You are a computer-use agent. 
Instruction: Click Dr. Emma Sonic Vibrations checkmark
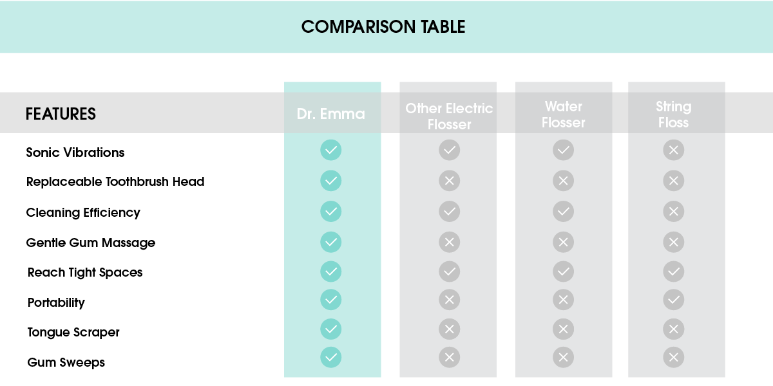coord(331,151)
